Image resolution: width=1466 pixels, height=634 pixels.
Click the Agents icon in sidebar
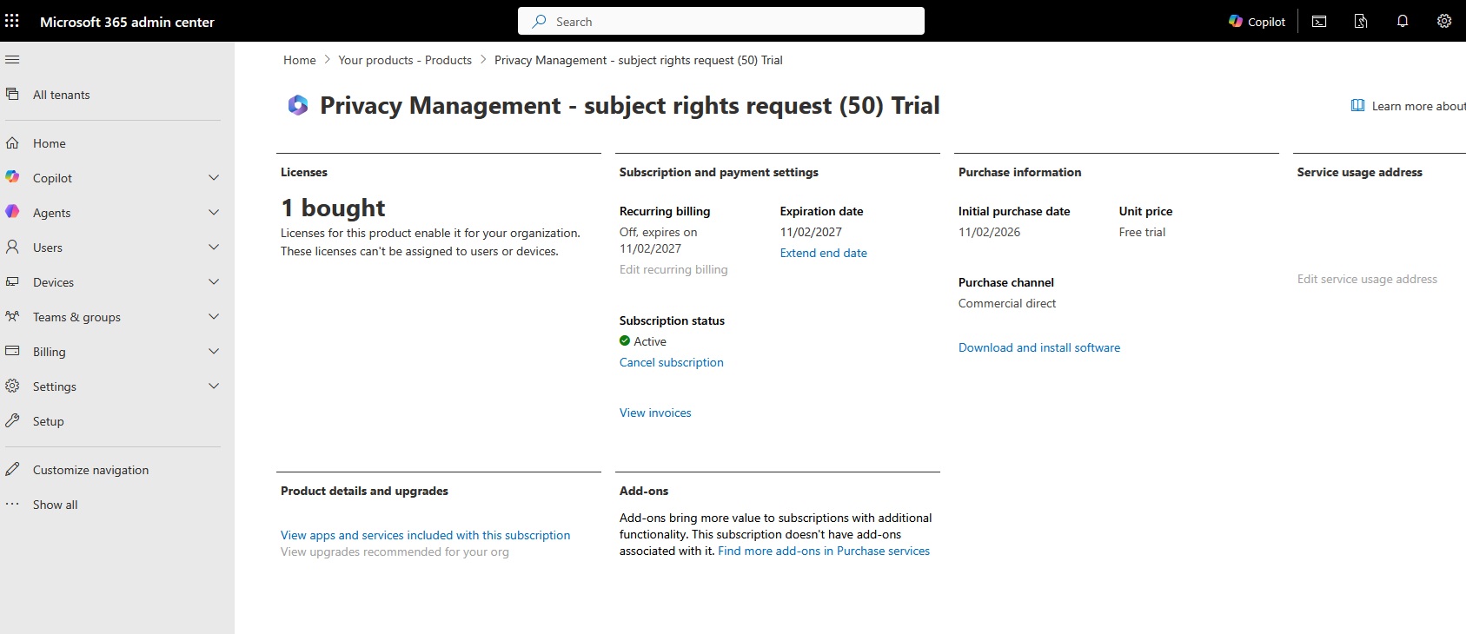click(x=12, y=212)
